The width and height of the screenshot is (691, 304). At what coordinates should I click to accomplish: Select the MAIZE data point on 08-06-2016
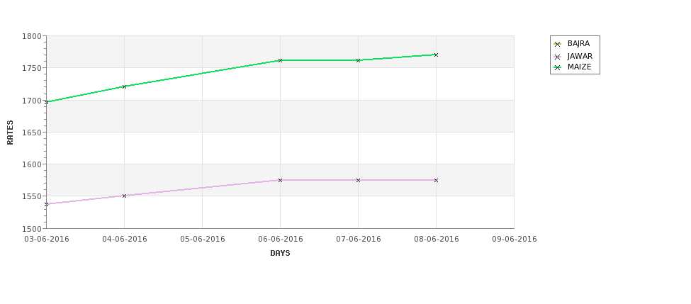point(436,55)
